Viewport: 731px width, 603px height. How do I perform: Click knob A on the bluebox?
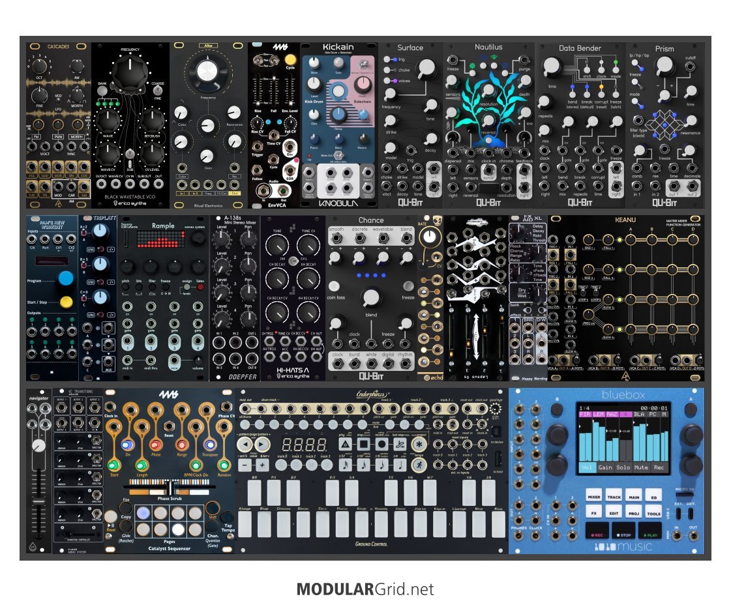pyautogui.click(x=691, y=410)
